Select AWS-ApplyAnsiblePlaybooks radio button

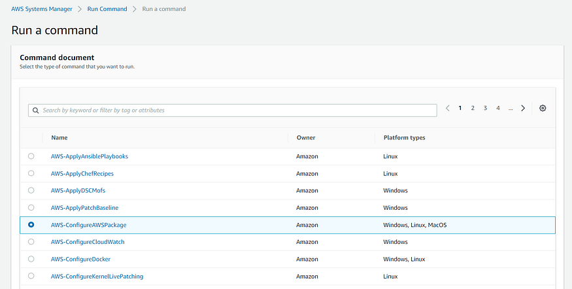point(31,156)
